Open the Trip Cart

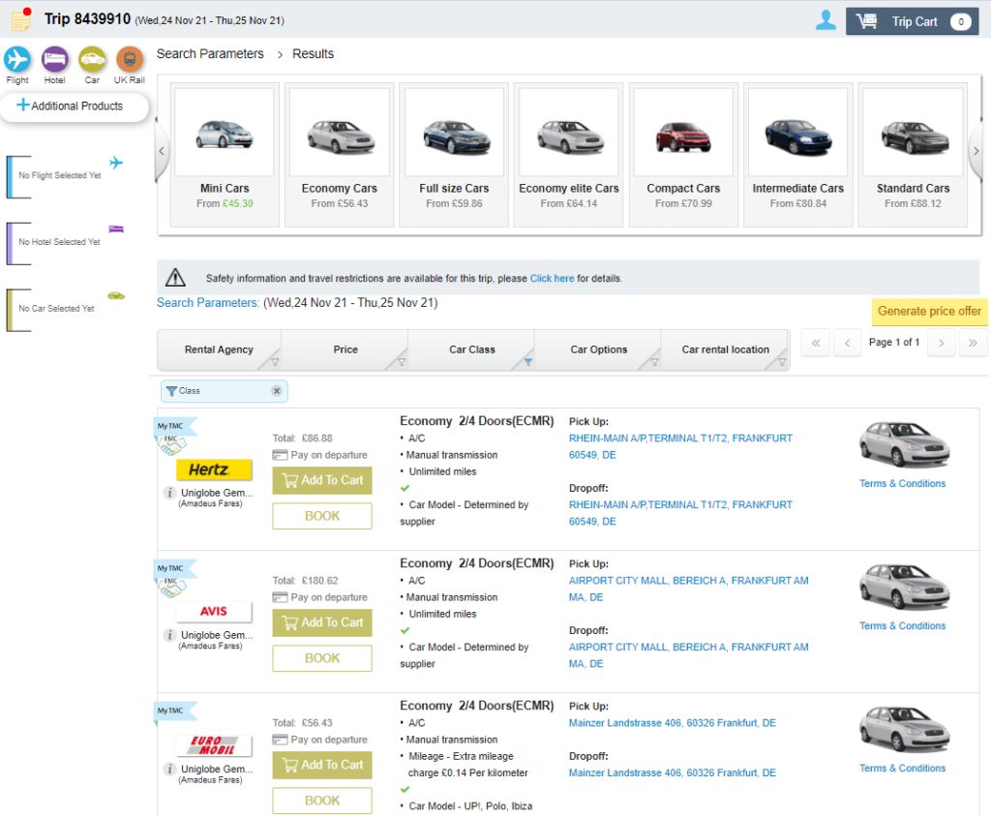[x=911, y=21]
